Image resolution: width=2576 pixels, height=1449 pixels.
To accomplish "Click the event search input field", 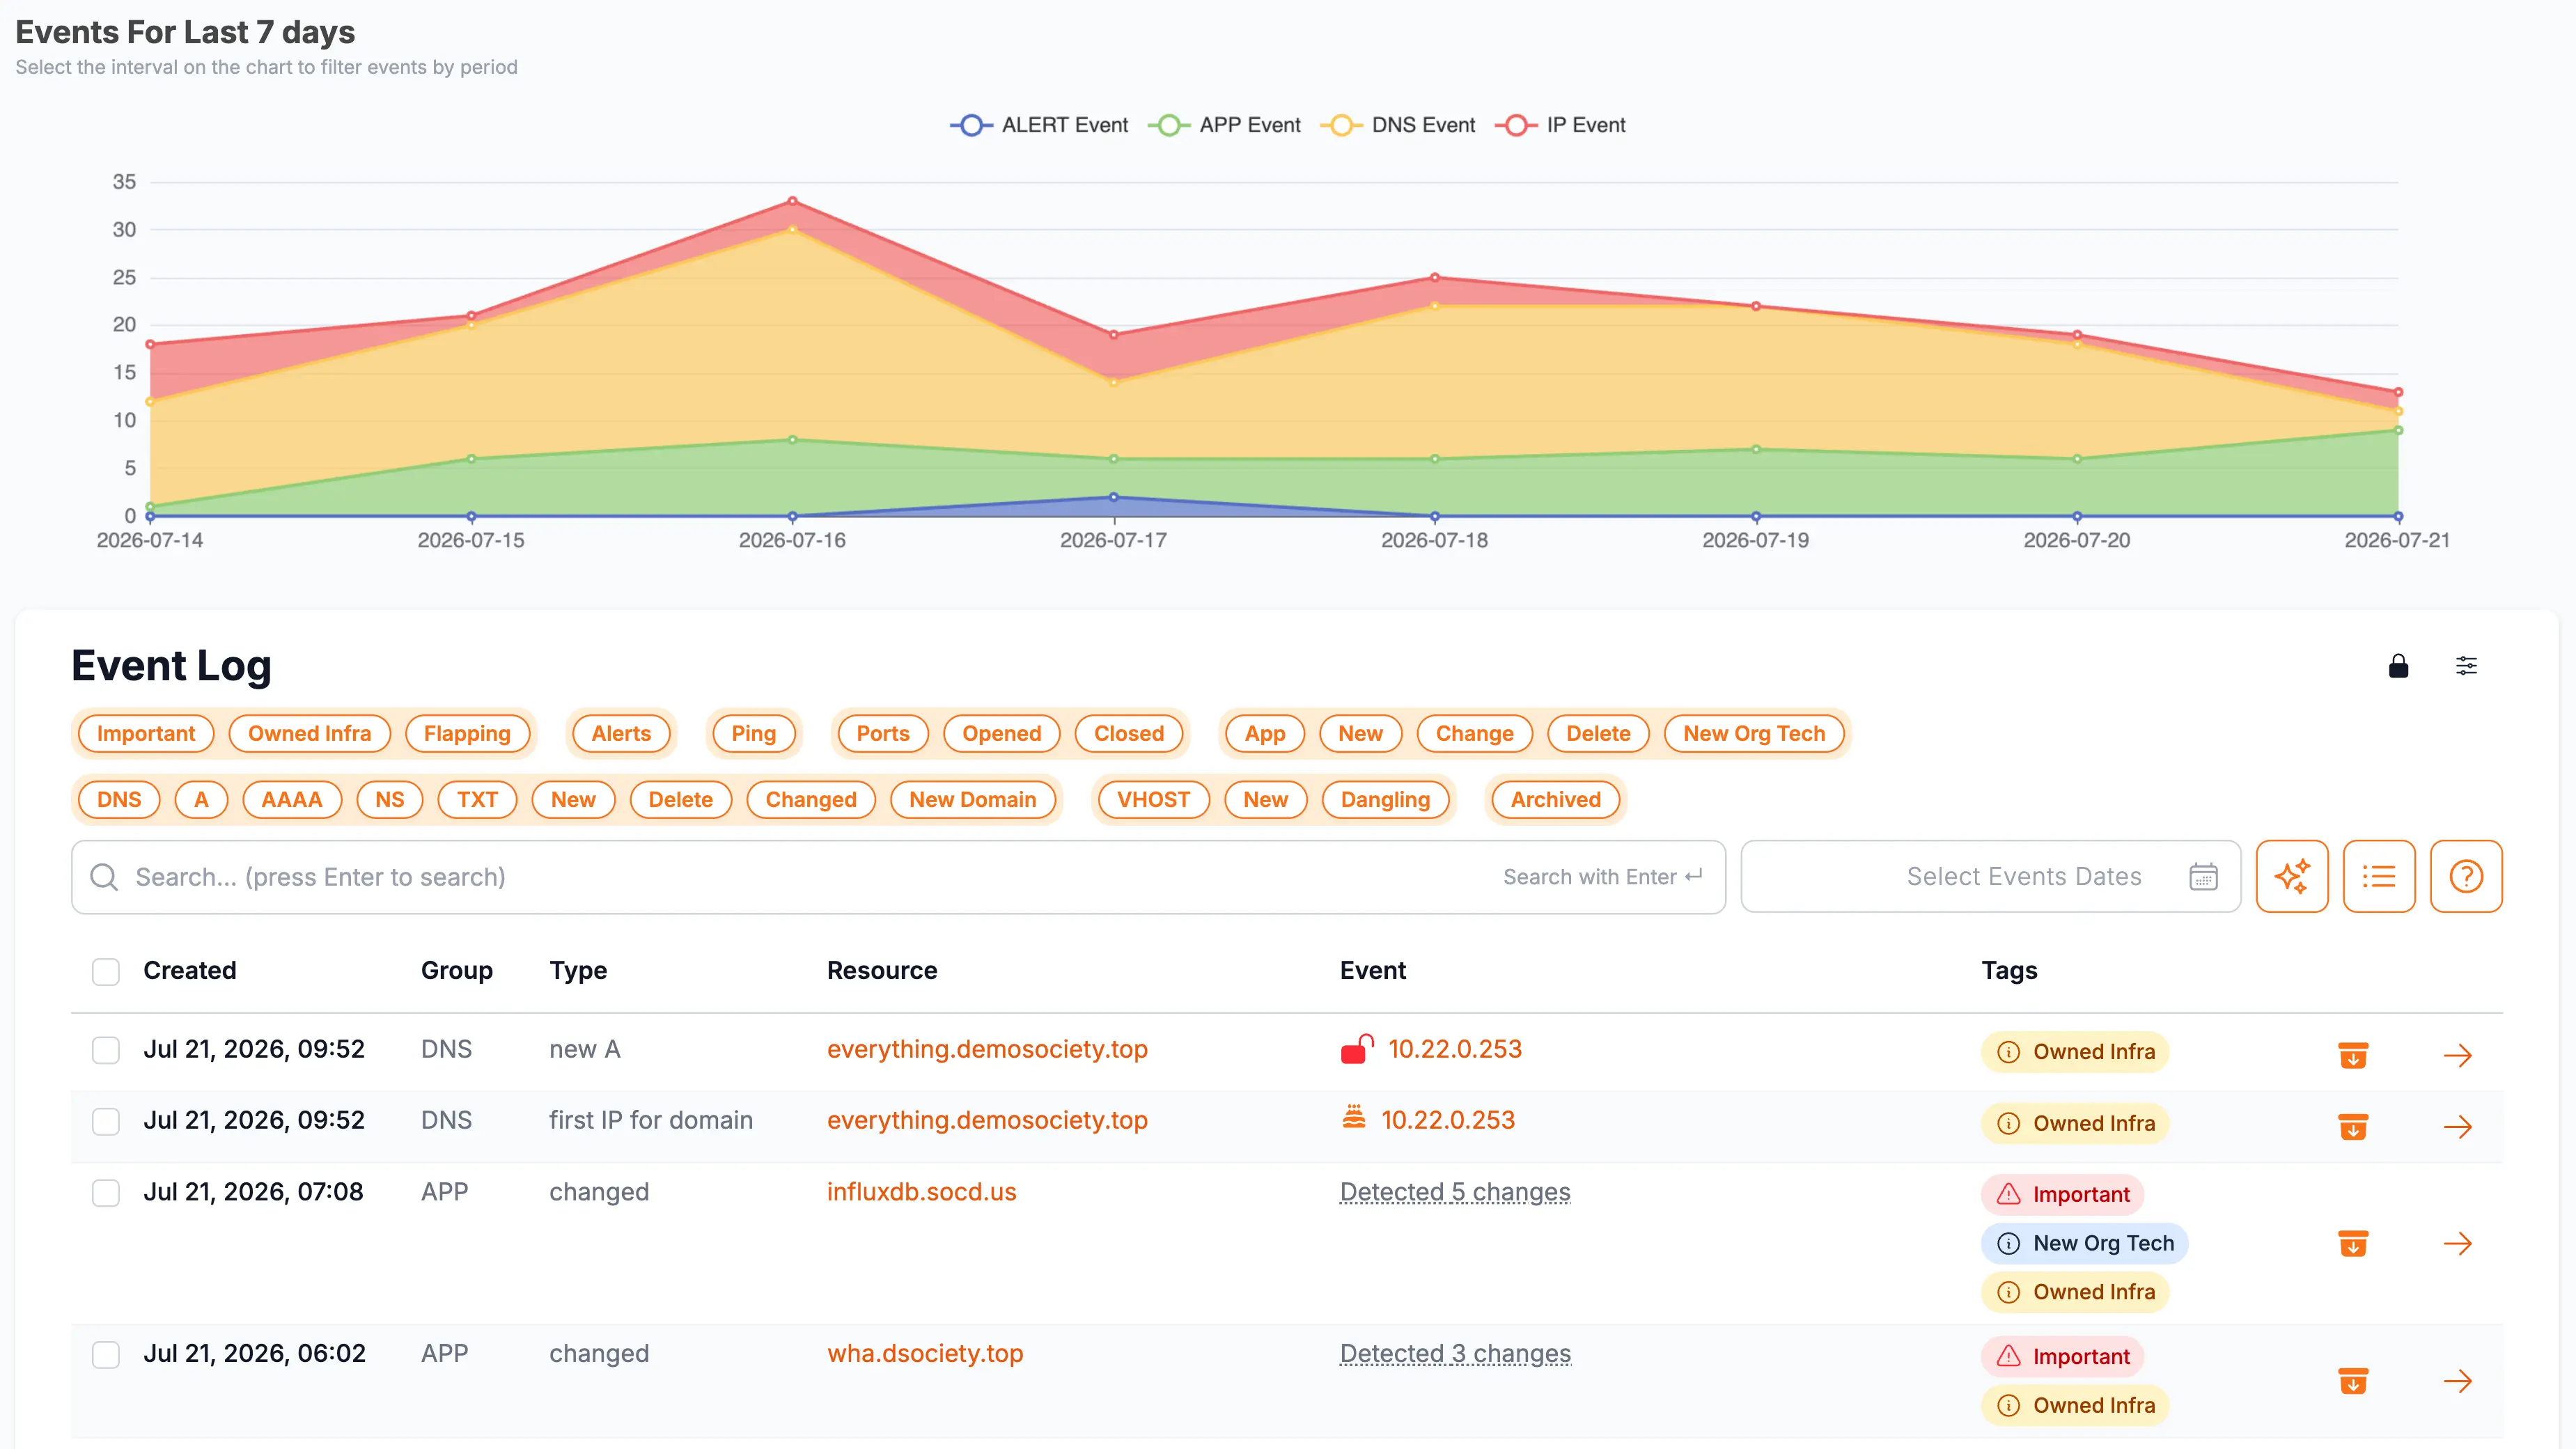I will pyautogui.click(x=898, y=876).
